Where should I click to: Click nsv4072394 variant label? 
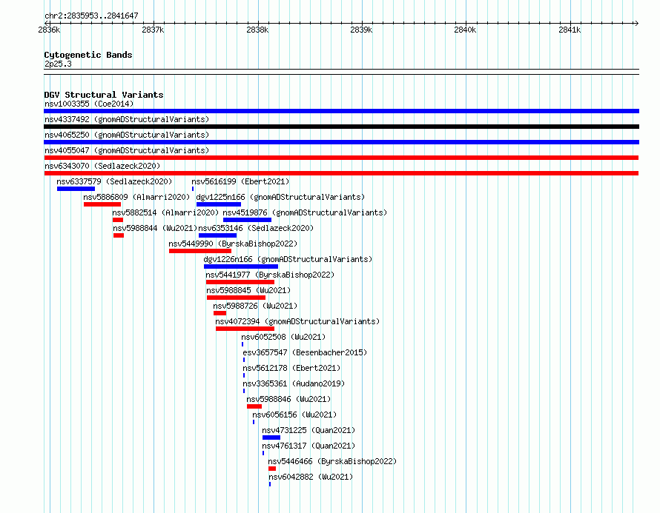click(297, 321)
